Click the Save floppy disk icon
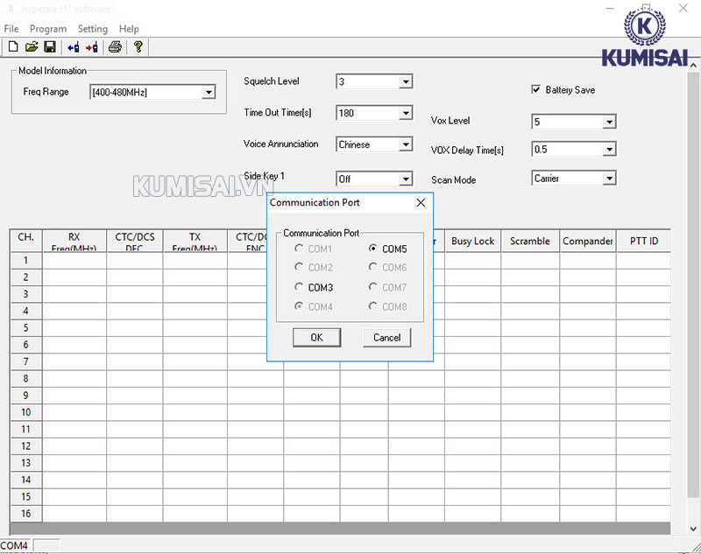 point(50,47)
